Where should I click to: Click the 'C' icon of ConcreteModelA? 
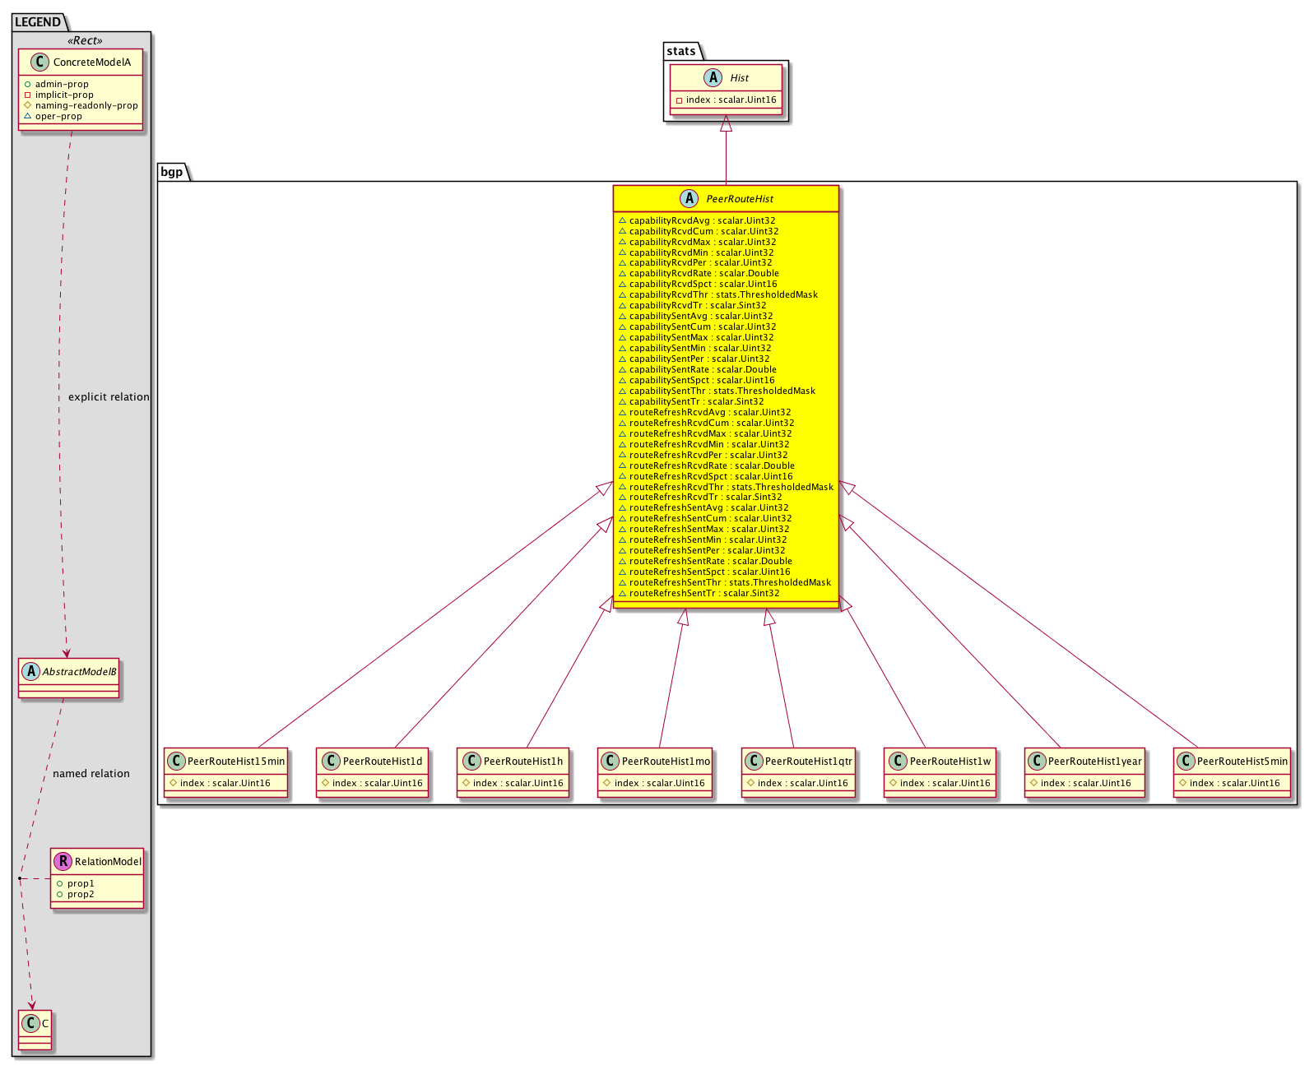coord(40,63)
